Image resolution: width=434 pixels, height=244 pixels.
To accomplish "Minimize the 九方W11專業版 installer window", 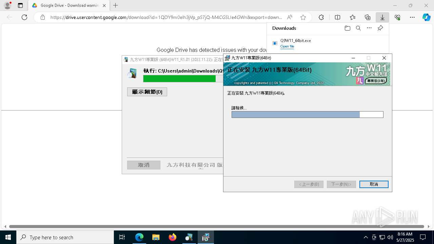I will pyautogui.click(x=353, y=58).
